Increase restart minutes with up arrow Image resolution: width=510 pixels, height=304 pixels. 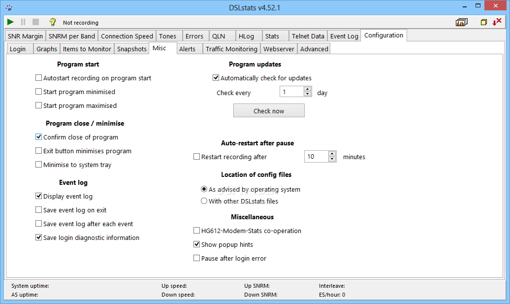[x=332, y=154]
